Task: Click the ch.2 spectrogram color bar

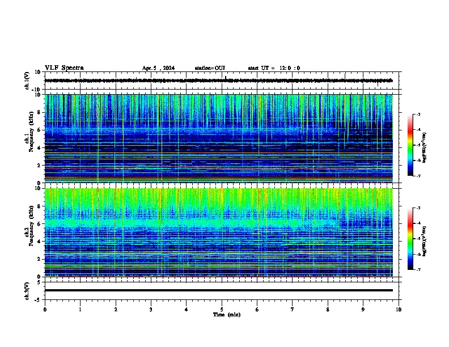Action: (x=410, y=239)
